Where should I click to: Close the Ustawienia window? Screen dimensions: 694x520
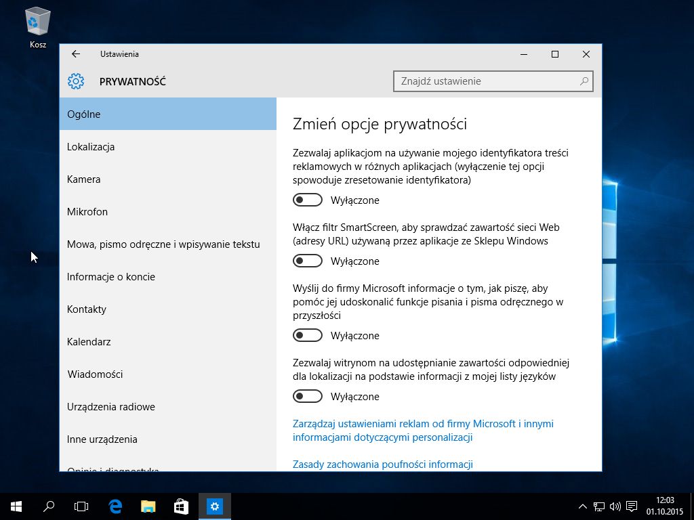pos(586,54)
